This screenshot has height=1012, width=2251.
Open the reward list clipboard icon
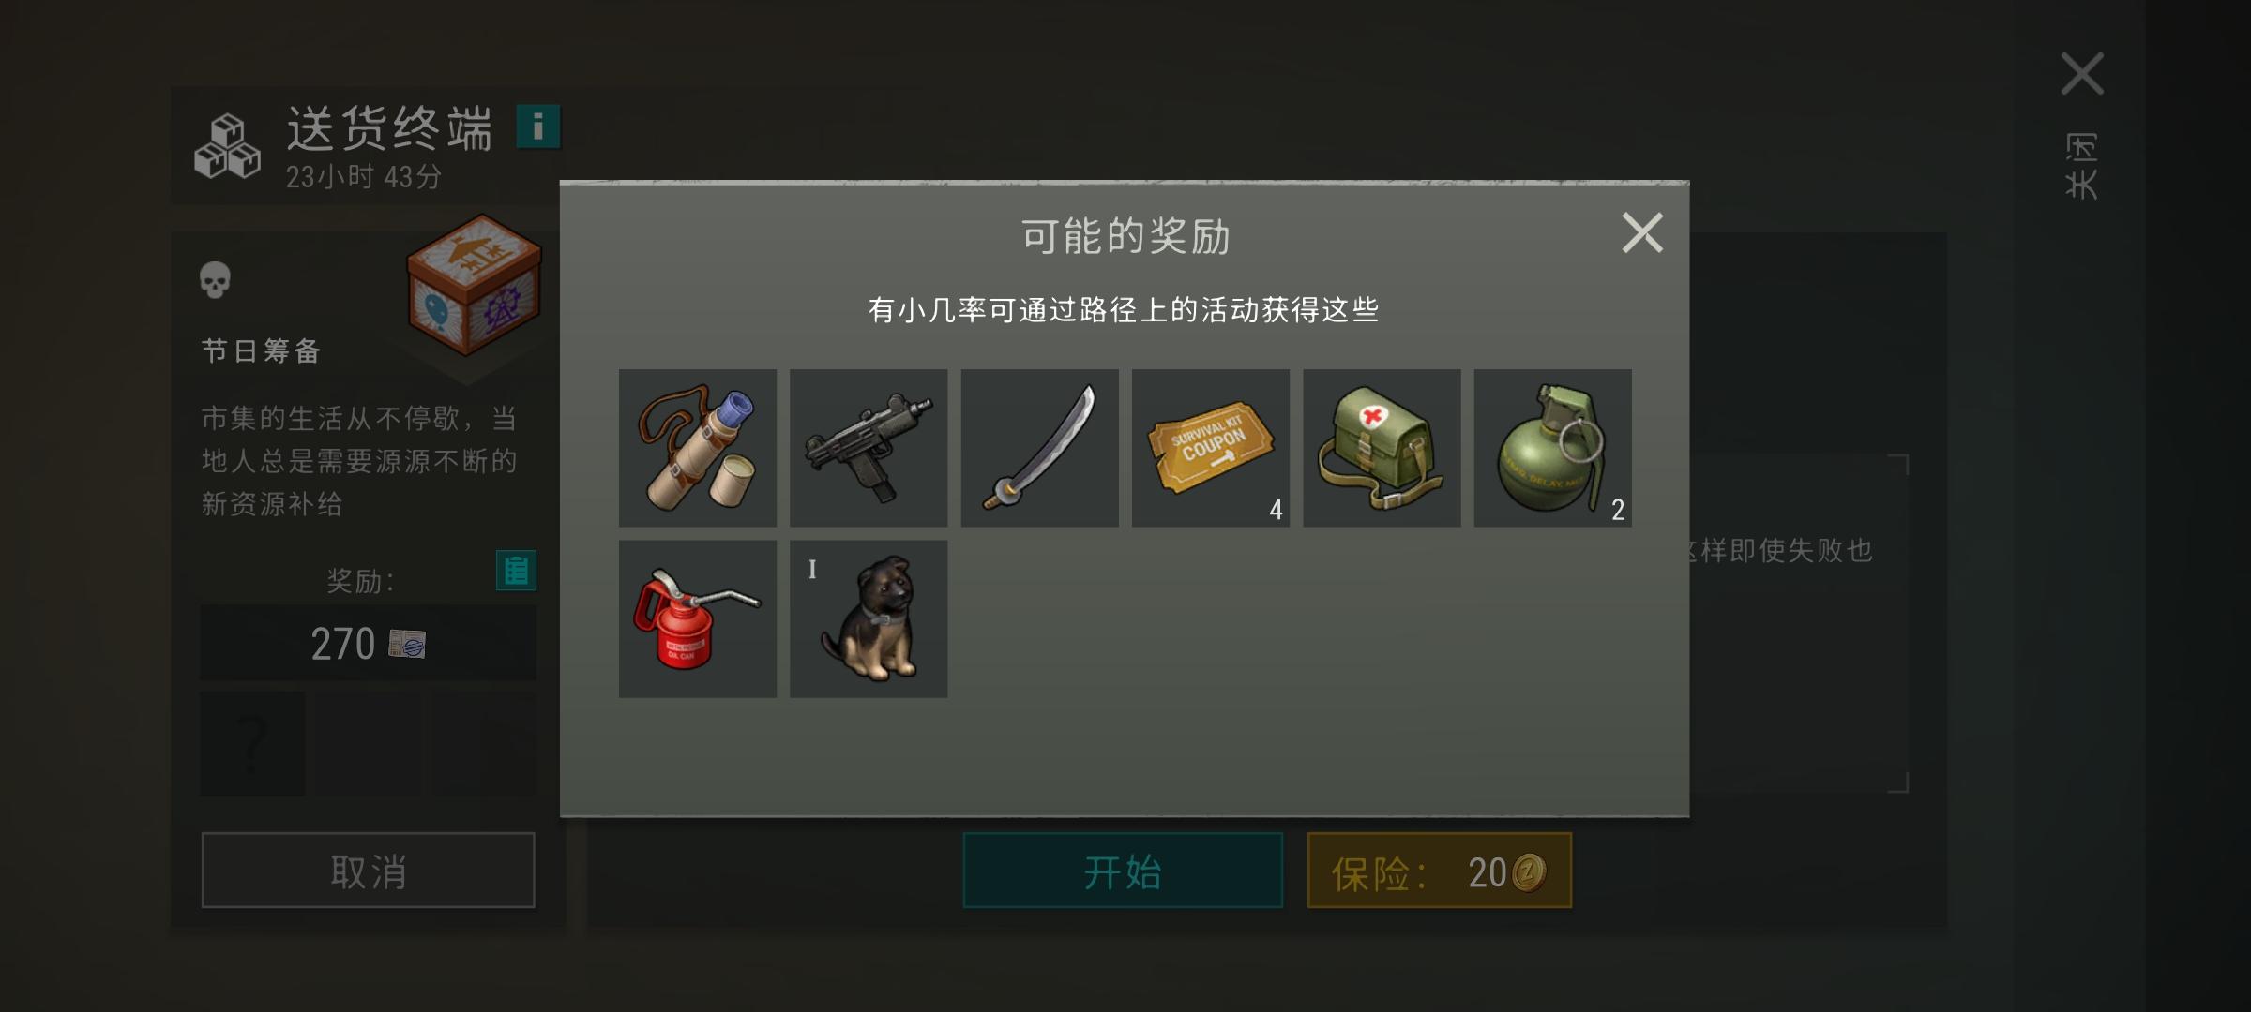[x=516, y=570]
